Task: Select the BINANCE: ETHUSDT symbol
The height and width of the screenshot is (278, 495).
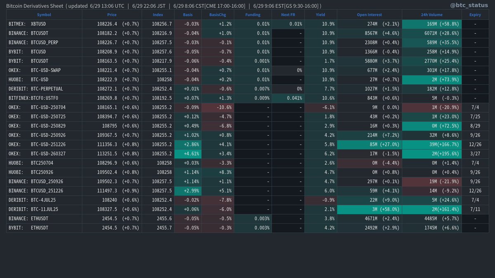Action: 29,219
